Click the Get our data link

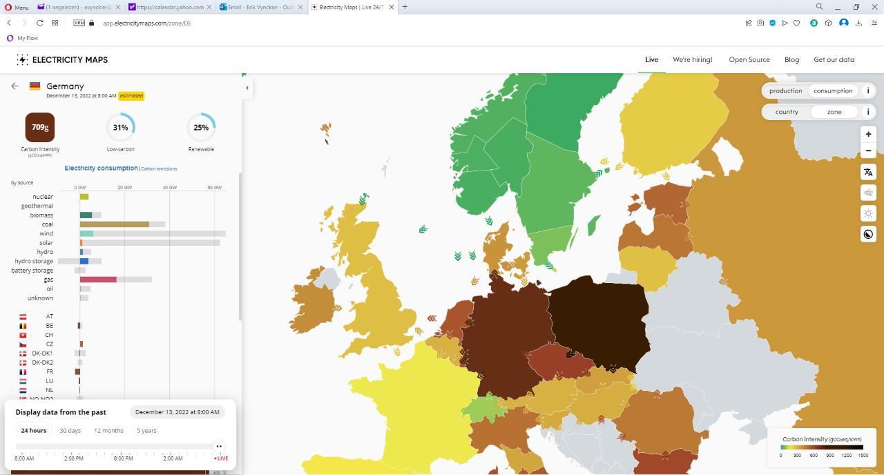click(834, 59)
